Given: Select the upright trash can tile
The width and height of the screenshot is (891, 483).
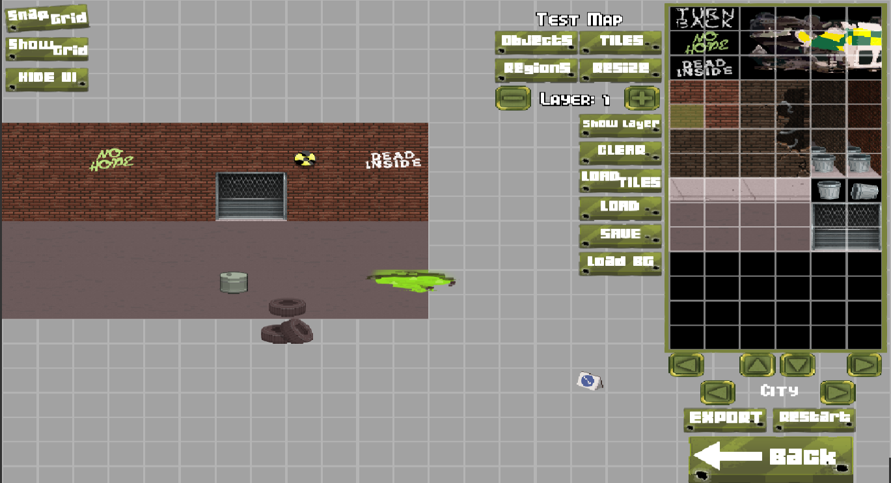Looking at the screenshot, I should (829, 191).
